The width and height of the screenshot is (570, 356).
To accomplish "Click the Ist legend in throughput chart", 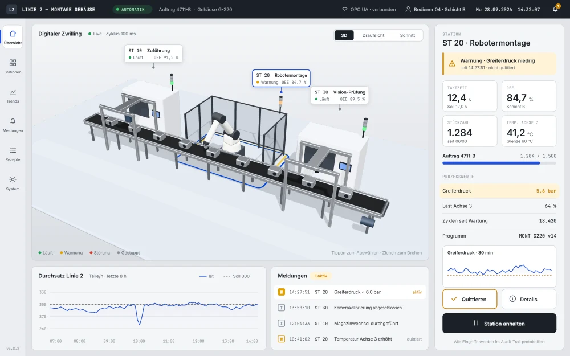I will tap(206, 276).
